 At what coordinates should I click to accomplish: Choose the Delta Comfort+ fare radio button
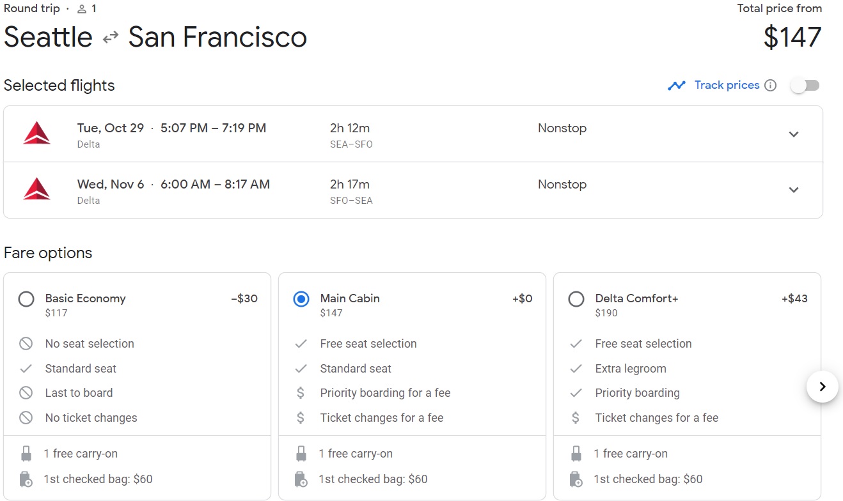[x=576, y=299]
